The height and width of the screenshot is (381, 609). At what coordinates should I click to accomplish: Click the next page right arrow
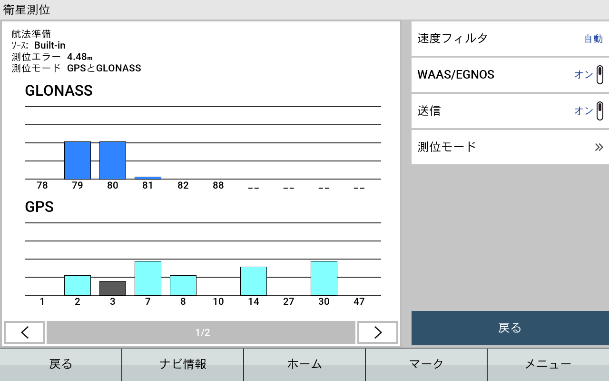point(377,332)
